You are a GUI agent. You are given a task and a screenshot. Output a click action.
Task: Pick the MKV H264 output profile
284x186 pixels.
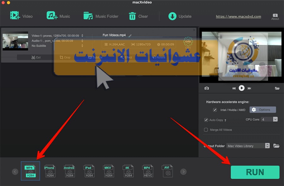tap(109, 171)
